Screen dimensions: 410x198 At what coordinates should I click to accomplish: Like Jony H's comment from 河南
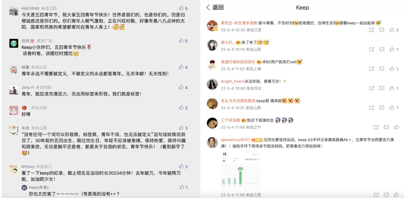181,87
